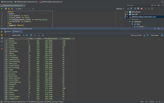Click upload to database icon in result toolbar
This screenshot has width=164, height=103.
pyautogui.click(x=148, y=35)
